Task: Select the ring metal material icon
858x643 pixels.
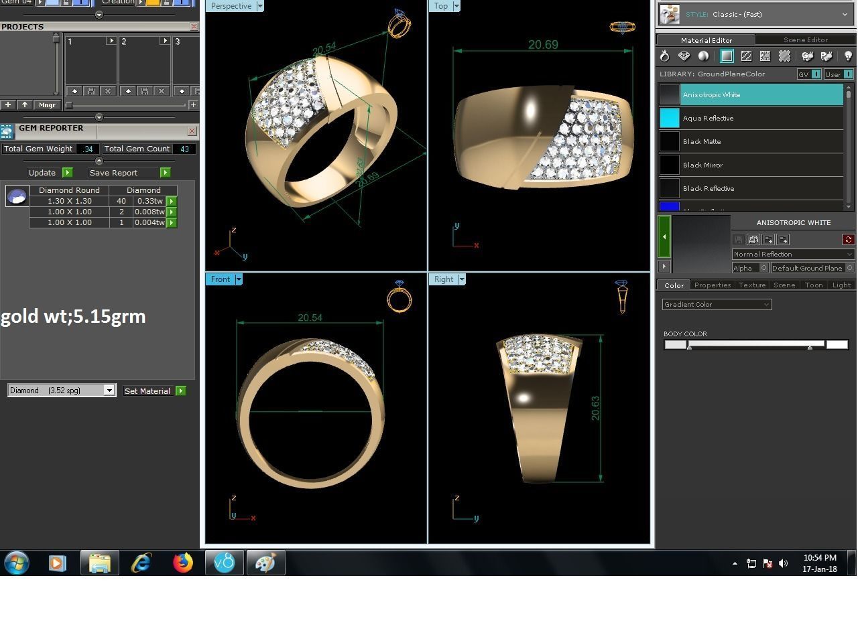Action: [664, 56]
